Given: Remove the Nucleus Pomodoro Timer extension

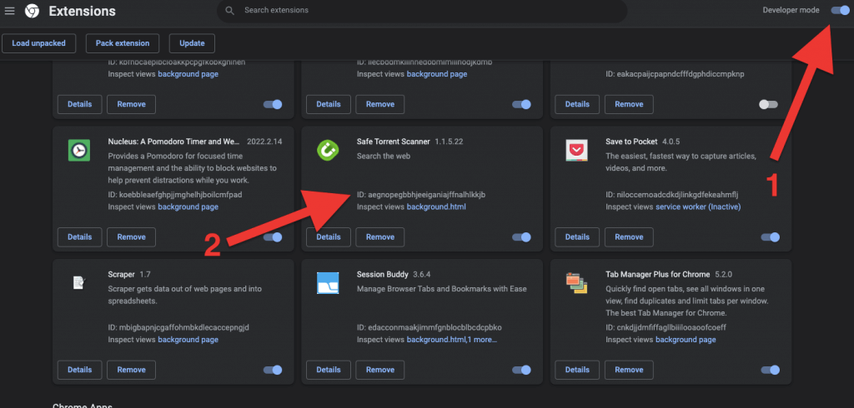Looking at the screenshot, I should (131, 237).
